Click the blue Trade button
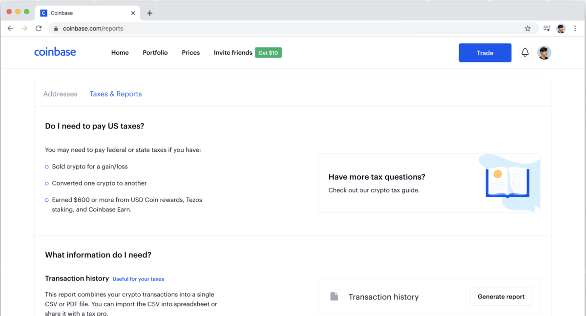Viewport: 586px width, 316px height. coord(485,53)
